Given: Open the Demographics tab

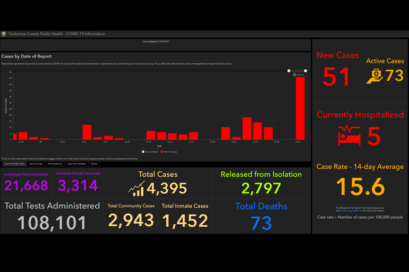Looking at the screenshot, I should coord(55,164).
